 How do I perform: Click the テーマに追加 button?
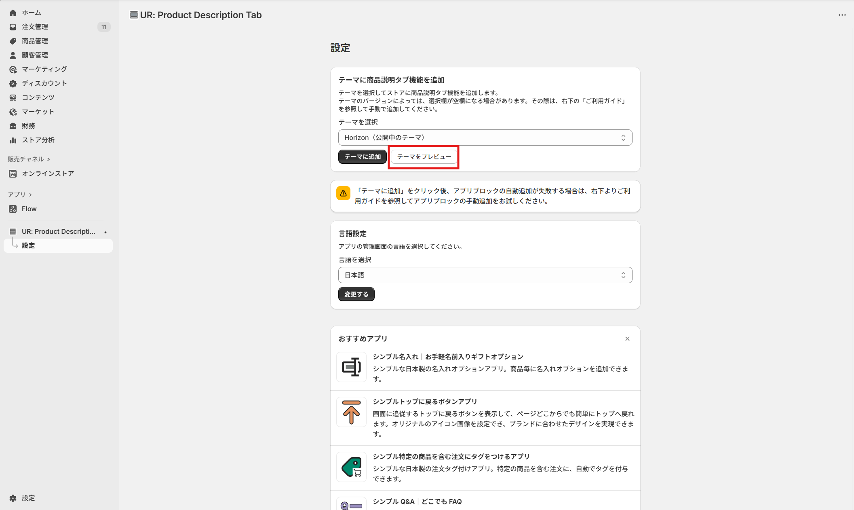(362, 157)
